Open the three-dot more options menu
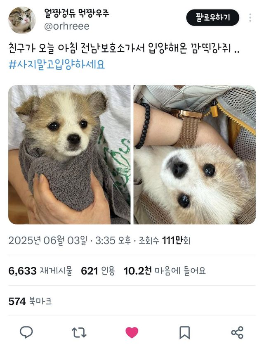The image size is (264, 346). (250, 18)
